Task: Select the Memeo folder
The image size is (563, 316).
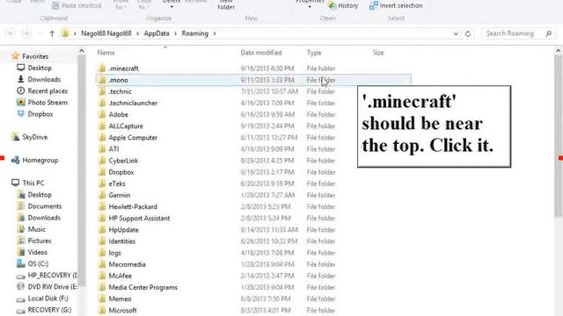Action: coord(120,298)
